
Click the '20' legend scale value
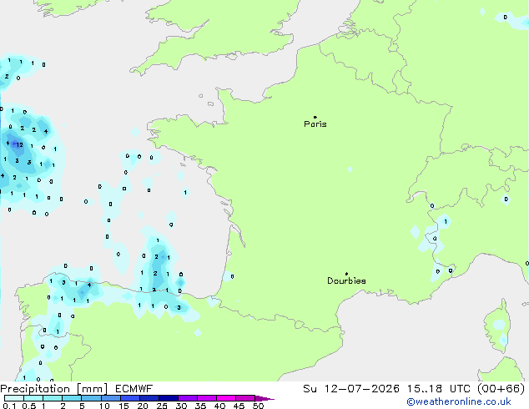pyautogui.click(x=143, y=406)
